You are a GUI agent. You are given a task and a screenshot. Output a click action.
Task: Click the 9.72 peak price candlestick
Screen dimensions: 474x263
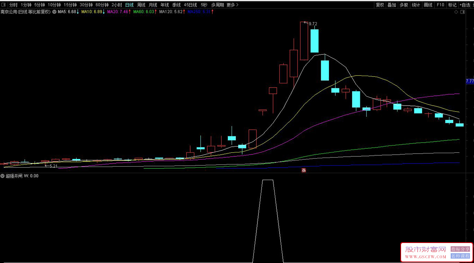(x=304, y=41)
